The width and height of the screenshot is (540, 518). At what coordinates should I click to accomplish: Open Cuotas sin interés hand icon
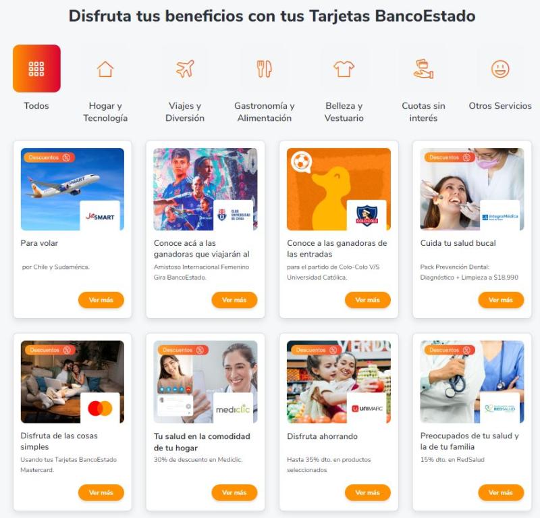[x=423, y=69]
